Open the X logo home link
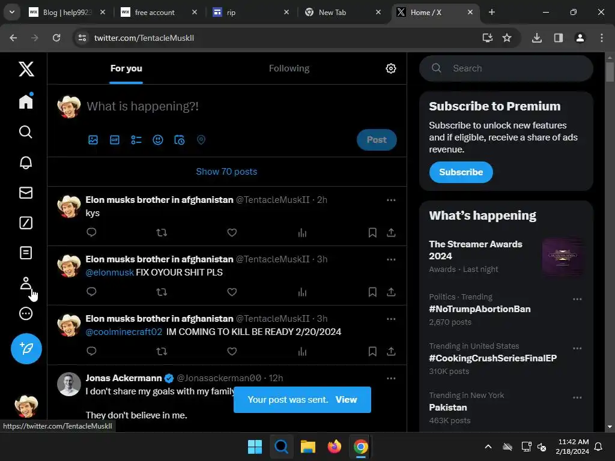This screenshot has width=615, height=461. (26, 69)
